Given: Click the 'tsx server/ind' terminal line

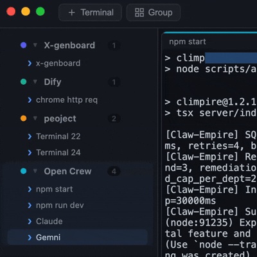Looking at the screenshot, I should pyautogui.click(x=211, y=113).
